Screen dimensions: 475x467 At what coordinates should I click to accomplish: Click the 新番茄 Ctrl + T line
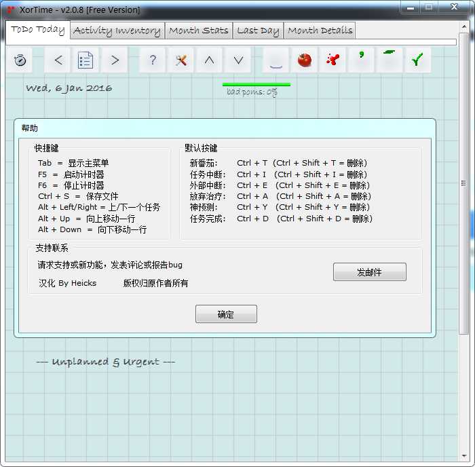pyautogui.click(x=278, y=163)
